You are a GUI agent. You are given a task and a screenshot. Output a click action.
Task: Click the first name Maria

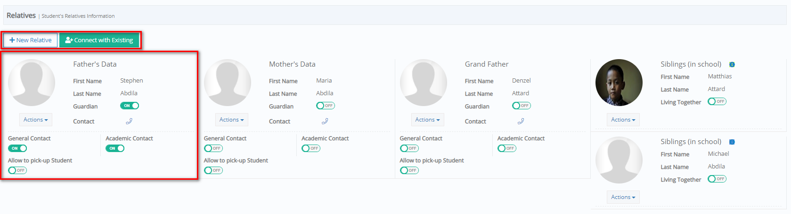point(324,81)
